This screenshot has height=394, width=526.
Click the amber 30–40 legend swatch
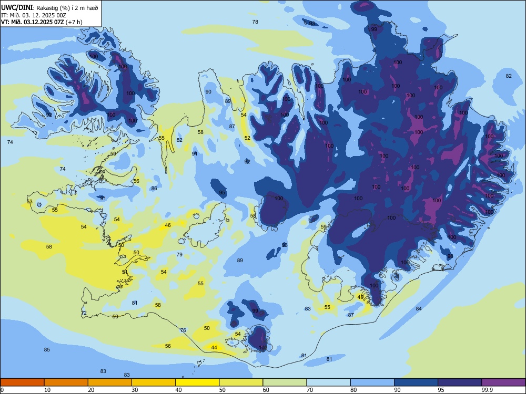tap(154, 382)
